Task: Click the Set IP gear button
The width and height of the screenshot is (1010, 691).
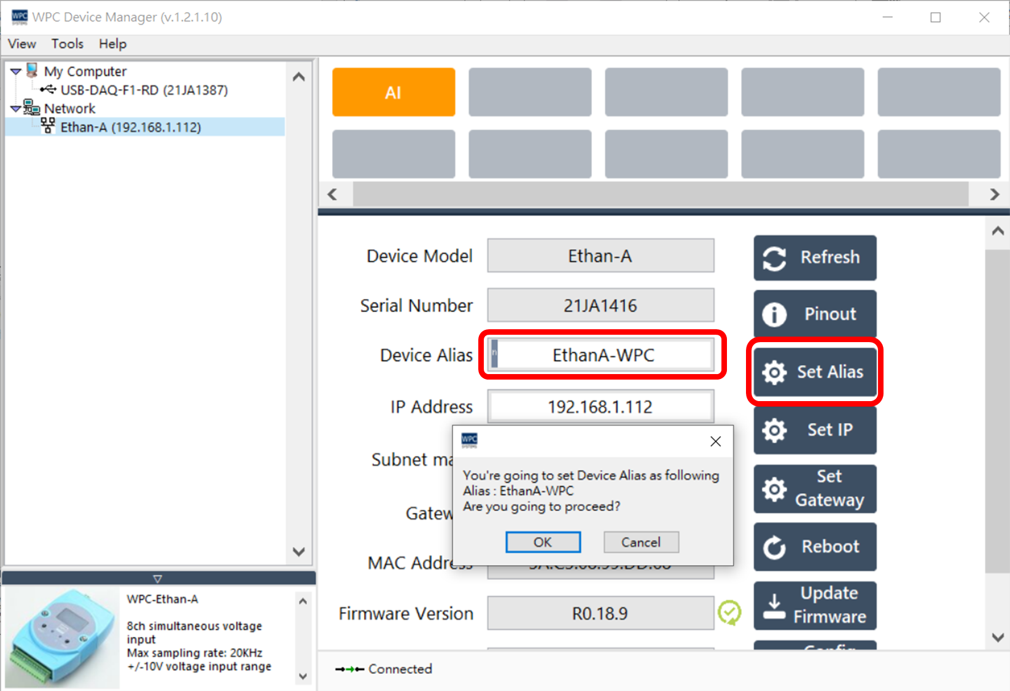Action: click(x=814, y=430)
